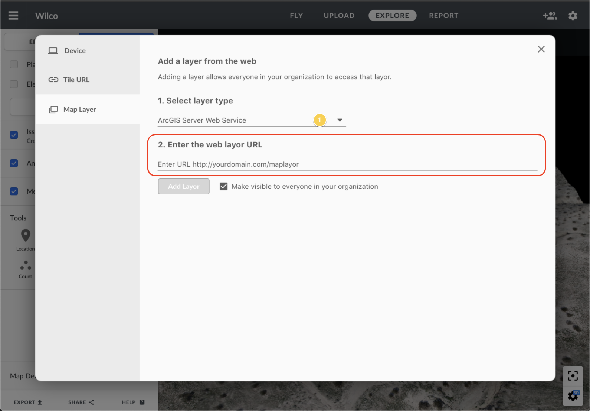
Task: Open the hamburger menu icon
Action: tap(13, 16)
